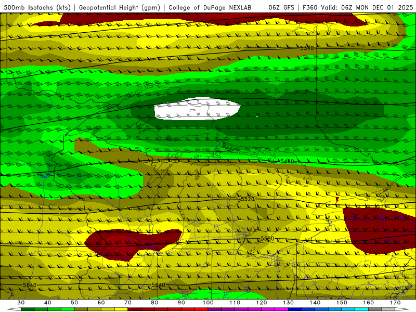Click the legend value 170
The width and height of the screenshot is (416, 312).
(395, 303)
